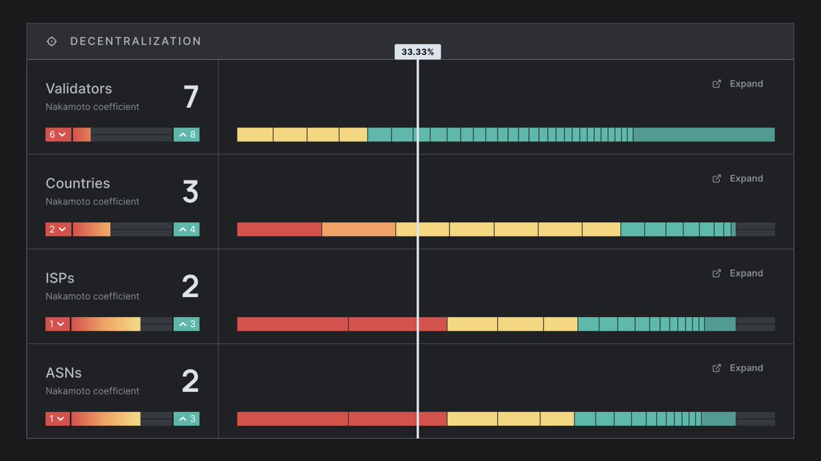Viewport: 821px width, 461px height.
Task: Select first yellow segment in ISPs bar
Action: click(x=472, y=324)
